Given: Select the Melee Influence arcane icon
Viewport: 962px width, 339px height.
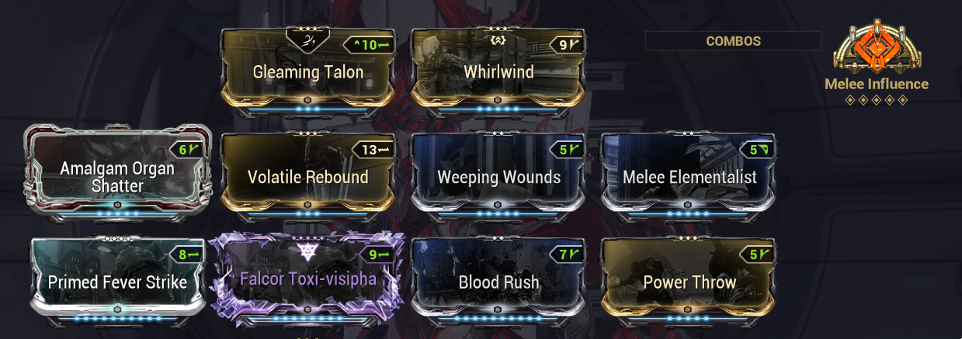Looking at the screenshot, I should pyautogui.click(x=876, y=47).
